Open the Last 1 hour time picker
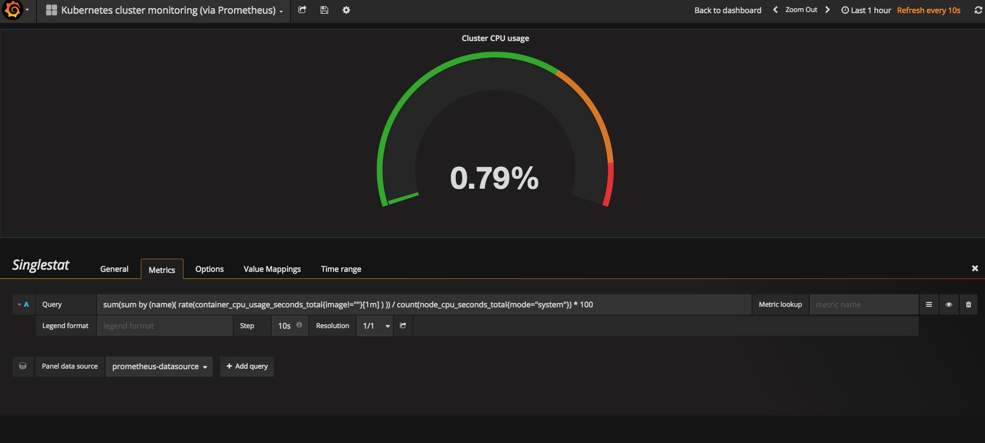 (x=866, y=10)
